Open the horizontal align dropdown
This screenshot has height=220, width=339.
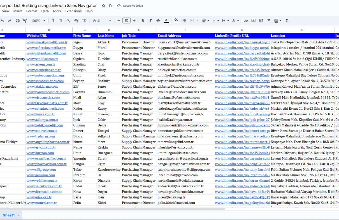tap(205, 21)
